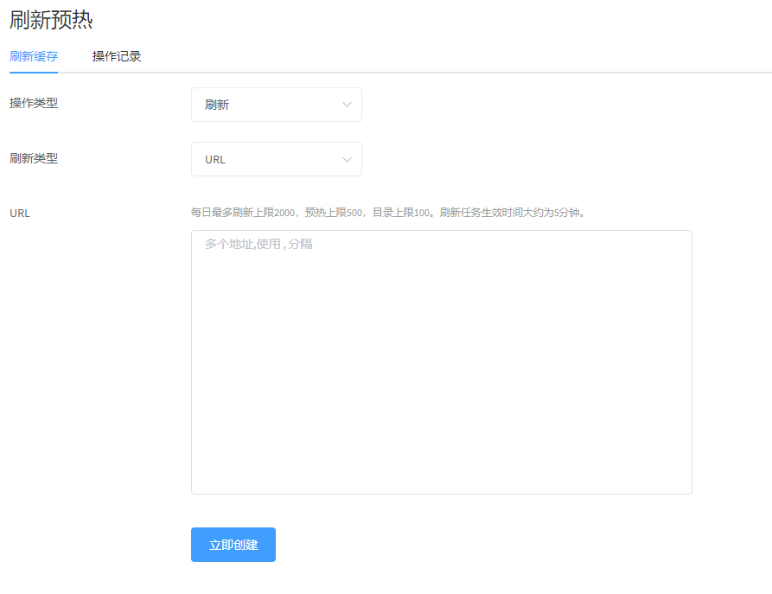This screenshot has width=772, height=594.
Task: Click the chevron arrow in 操作类型 dropdown
Action: point(347,105)
